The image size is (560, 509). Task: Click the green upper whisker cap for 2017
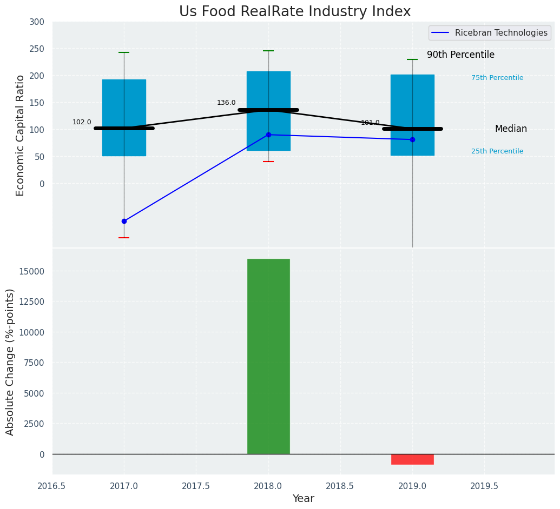(124, 52)
